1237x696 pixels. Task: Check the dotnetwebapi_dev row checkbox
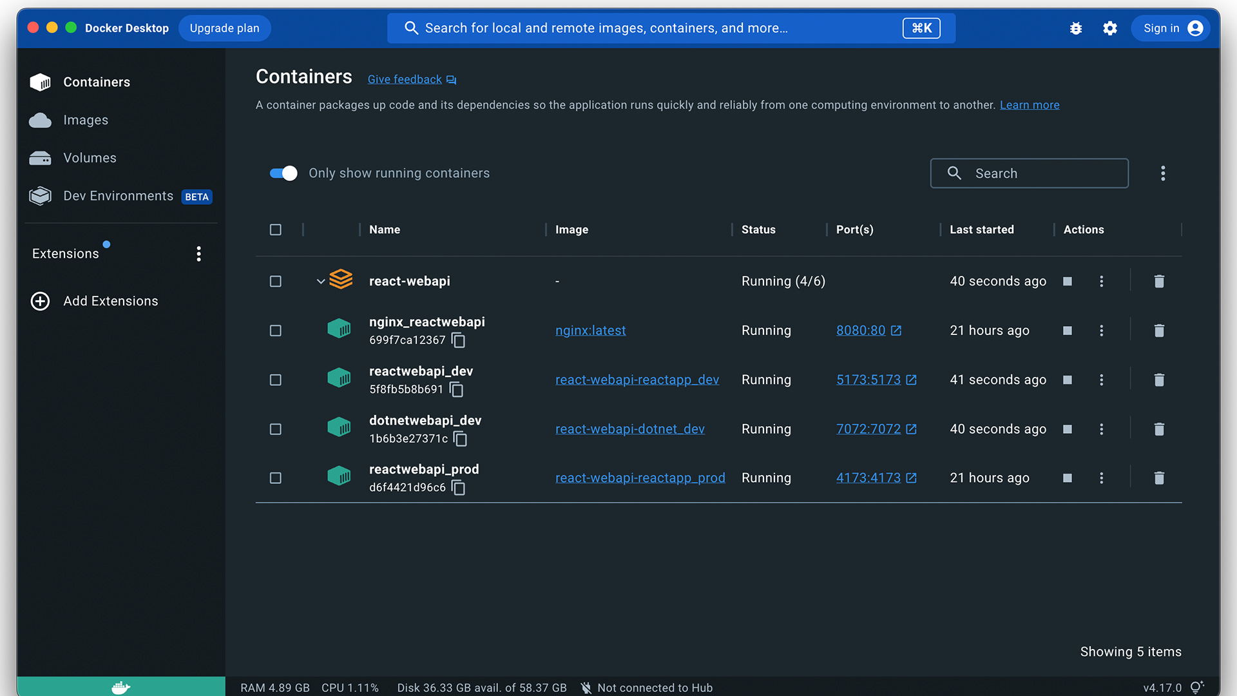(276, 429)
